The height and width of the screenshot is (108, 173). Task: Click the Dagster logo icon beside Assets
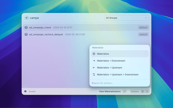click(x=26, y=92)
